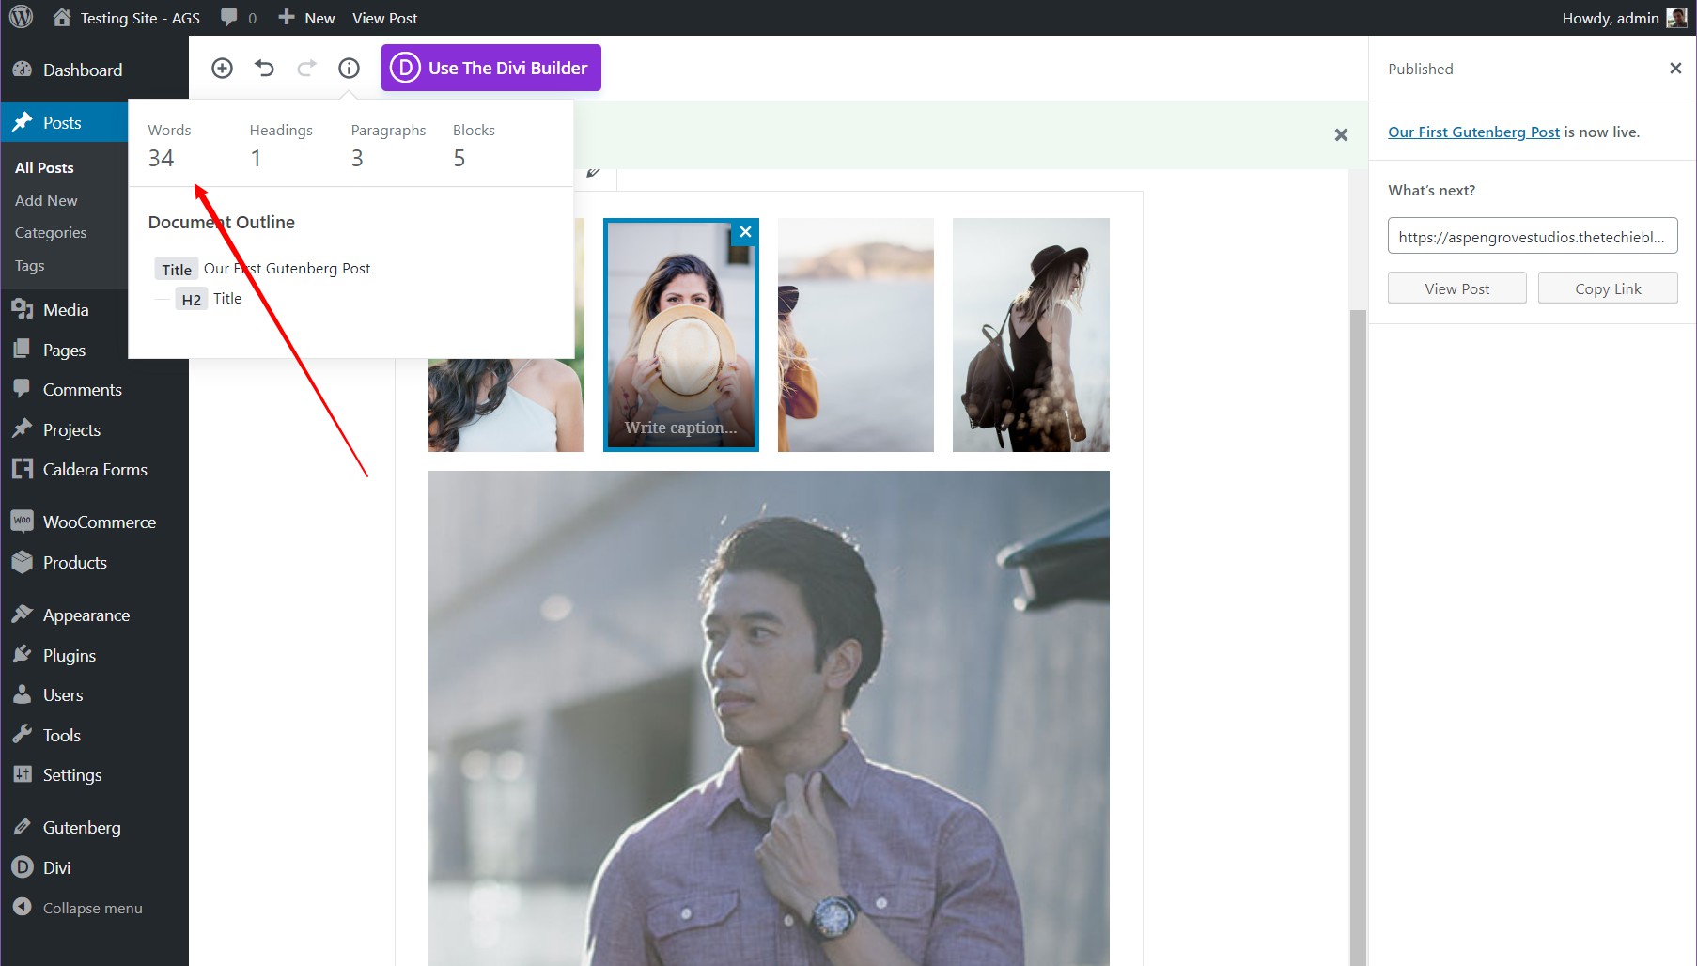Go to All Posts
This screenshot has height=966, width=1697.
click(44, 167)
